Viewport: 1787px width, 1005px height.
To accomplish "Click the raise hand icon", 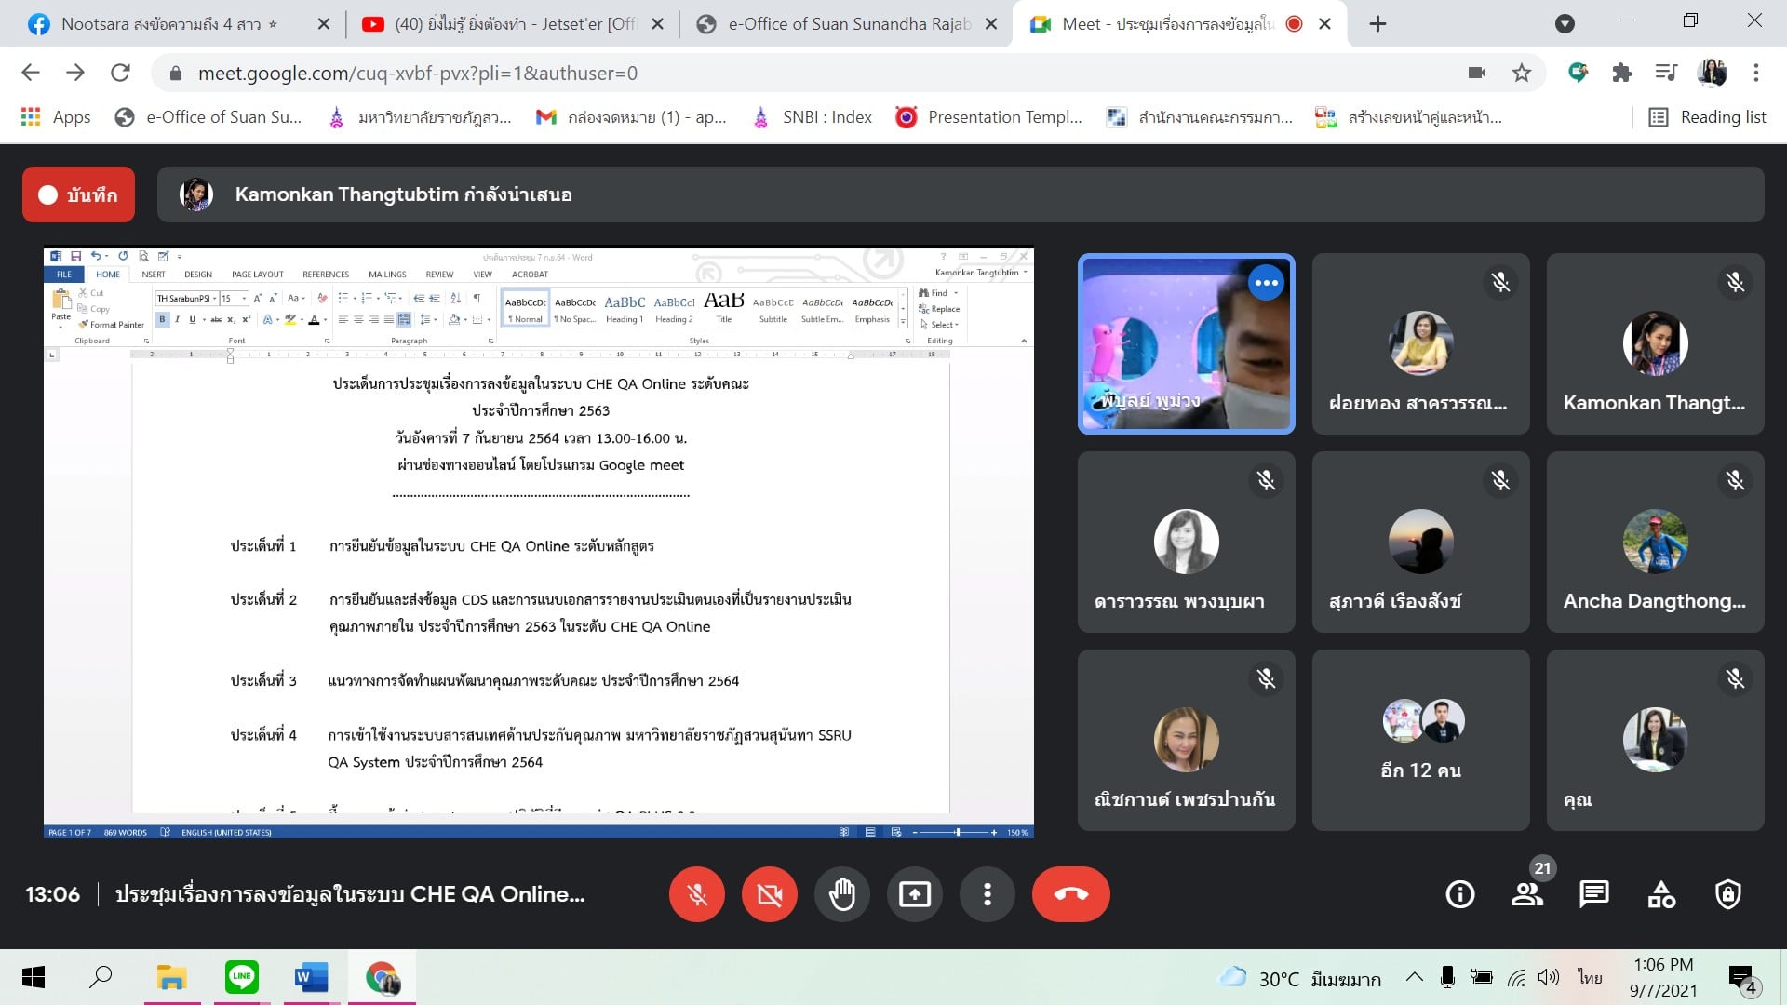I will tap(841, 894).
